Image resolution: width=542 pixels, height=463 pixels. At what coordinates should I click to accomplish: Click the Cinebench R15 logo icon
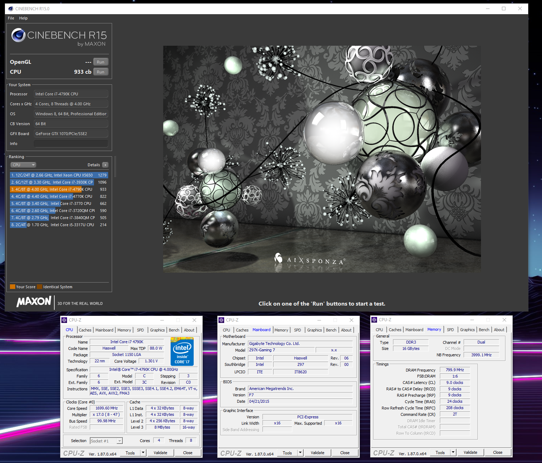click(18, 35)
